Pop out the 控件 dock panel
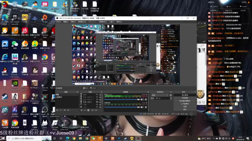This screenshot has width=252, height=141. (195, 92)
